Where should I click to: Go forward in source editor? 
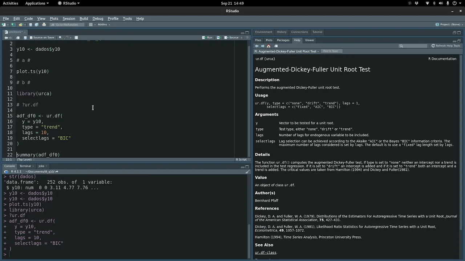pyautogui.click(x=10, y=38)
